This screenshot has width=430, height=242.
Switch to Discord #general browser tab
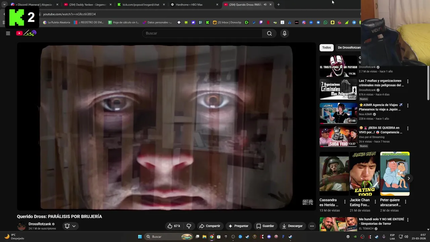34,5
